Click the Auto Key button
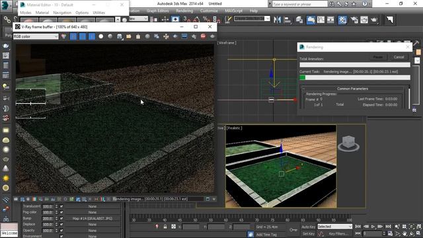The height and width of the screenshot is (238, 423). (x=309, y=227)
